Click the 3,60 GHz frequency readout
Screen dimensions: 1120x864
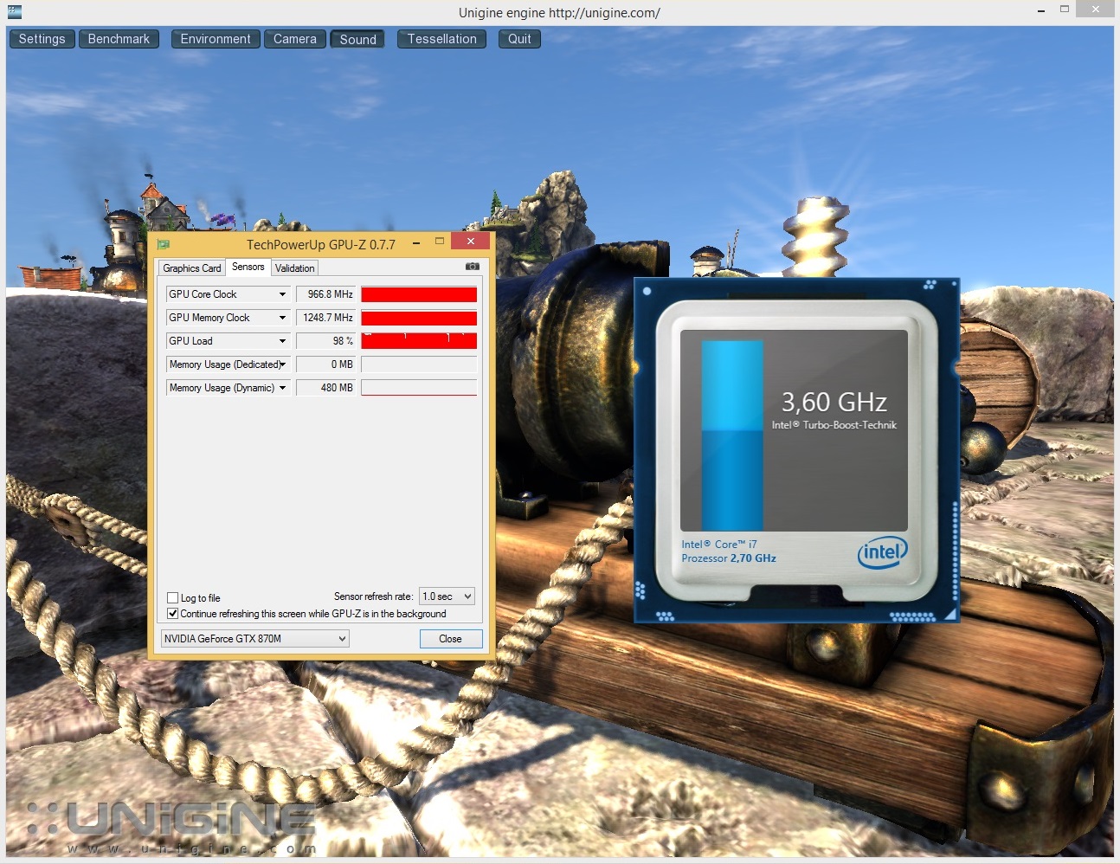coord(834,403)
